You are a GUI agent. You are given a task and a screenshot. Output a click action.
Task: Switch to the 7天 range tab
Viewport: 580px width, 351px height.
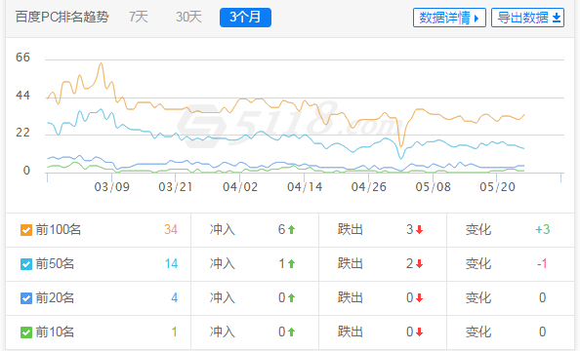click(139, 17)
